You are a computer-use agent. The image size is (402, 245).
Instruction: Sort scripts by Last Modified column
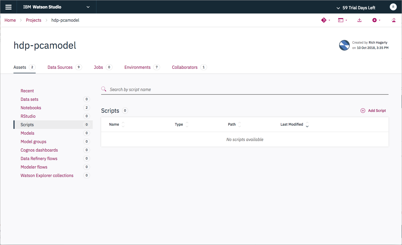[x=294, y=124]
